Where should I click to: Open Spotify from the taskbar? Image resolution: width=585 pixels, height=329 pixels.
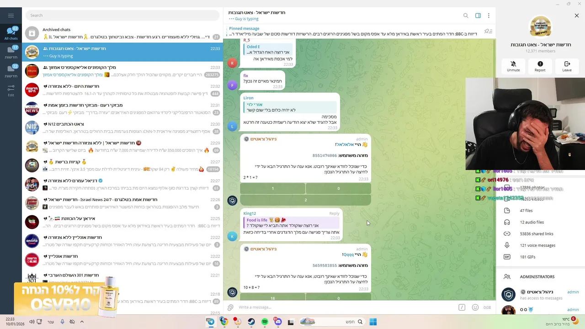[x=265, y=322]
